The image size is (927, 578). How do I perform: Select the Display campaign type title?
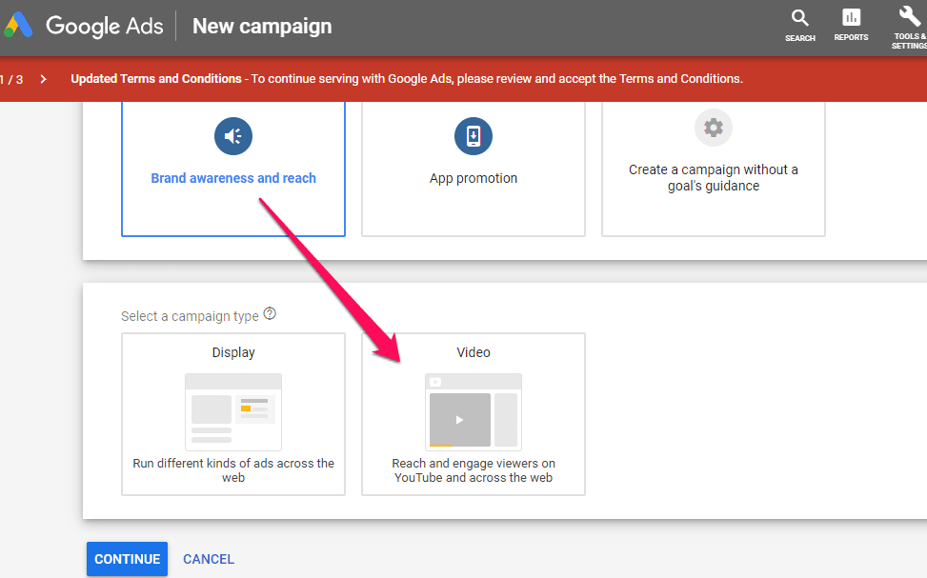232,352
